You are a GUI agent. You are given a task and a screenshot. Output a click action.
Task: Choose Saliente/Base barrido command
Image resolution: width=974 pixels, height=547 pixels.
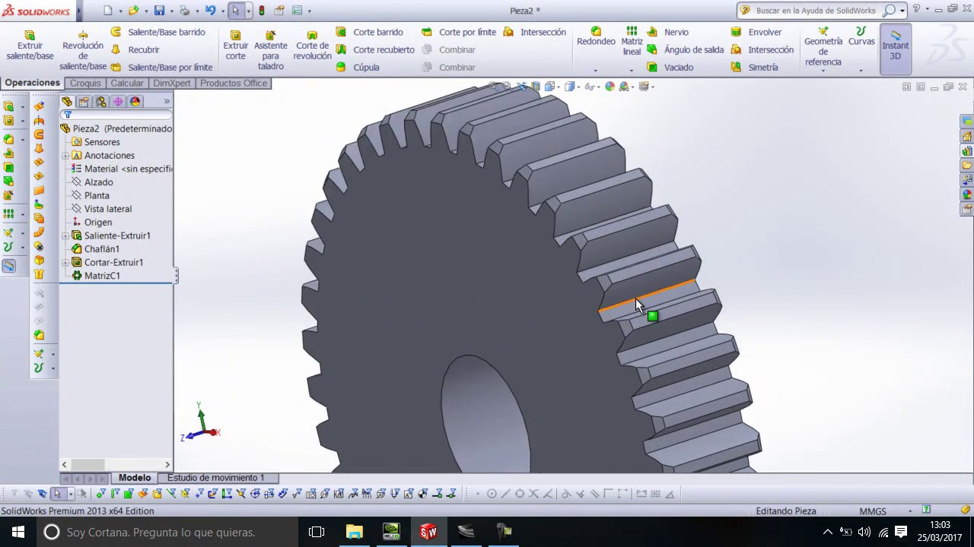tap(158, 32)
